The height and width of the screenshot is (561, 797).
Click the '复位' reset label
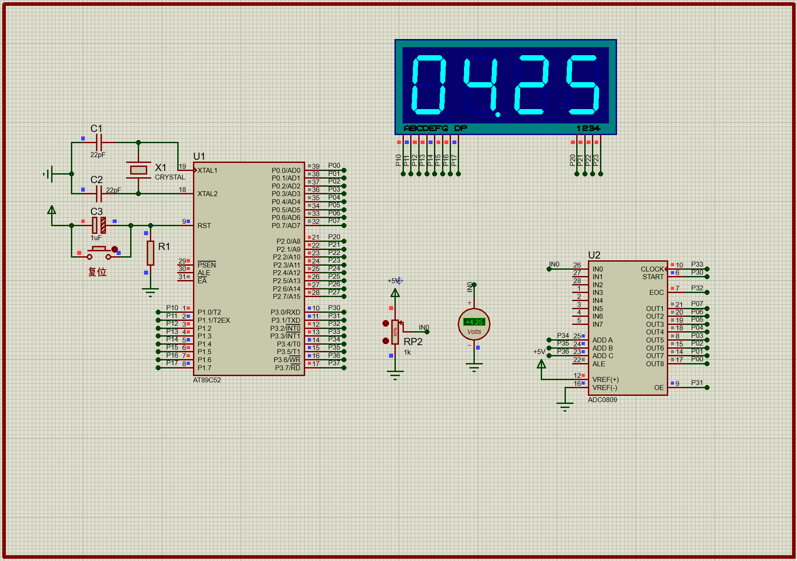97,272
